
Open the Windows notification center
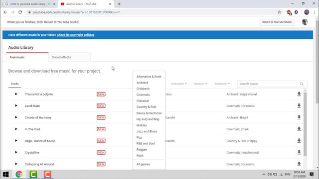click(x=312, y=175)
